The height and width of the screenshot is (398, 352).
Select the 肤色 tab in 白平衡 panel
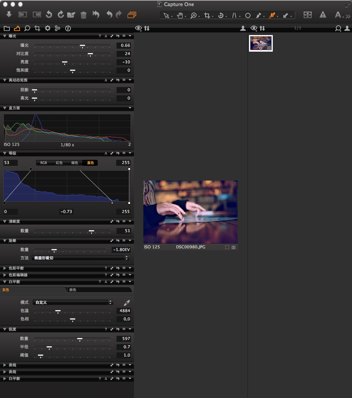(x=100, y=289)
